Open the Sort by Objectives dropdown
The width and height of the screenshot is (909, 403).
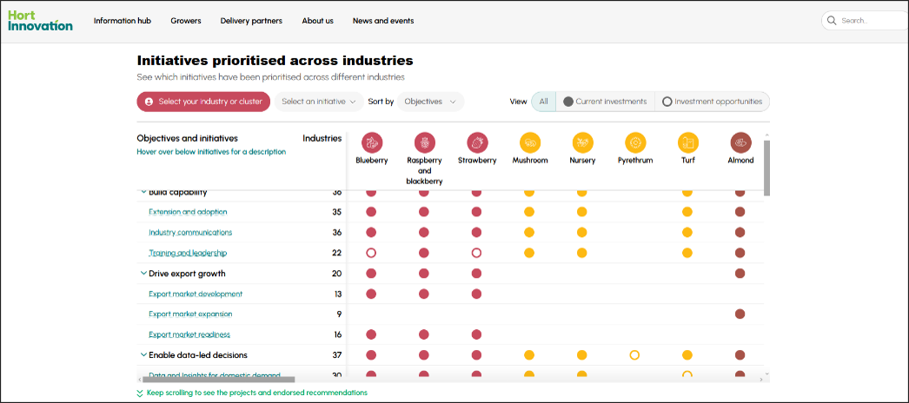430,102
